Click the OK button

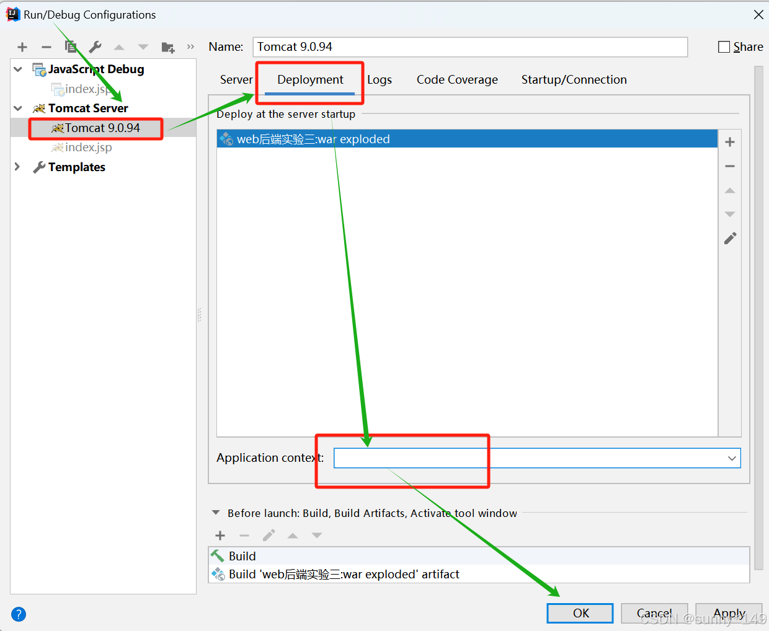(x=580, y=613)
